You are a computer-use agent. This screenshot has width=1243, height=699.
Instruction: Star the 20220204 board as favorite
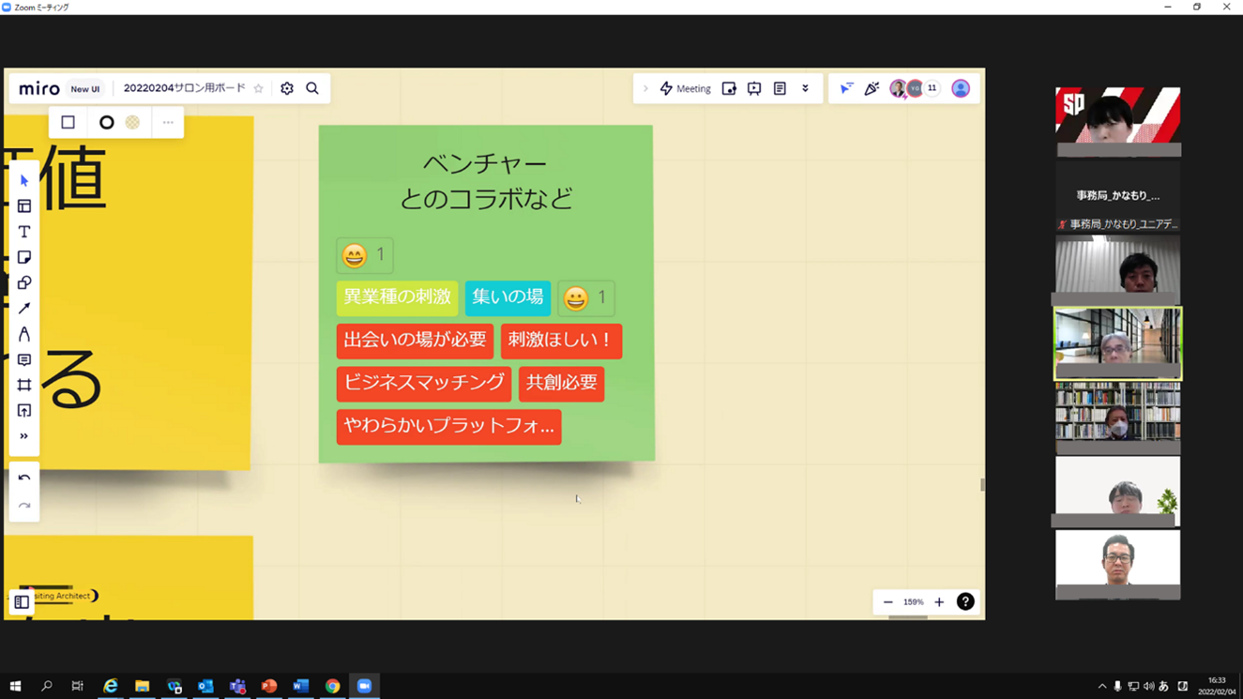[259, 89]
